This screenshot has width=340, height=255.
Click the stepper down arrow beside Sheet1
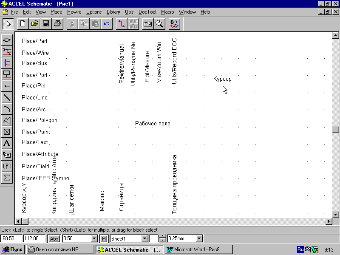tap(163, 240)
